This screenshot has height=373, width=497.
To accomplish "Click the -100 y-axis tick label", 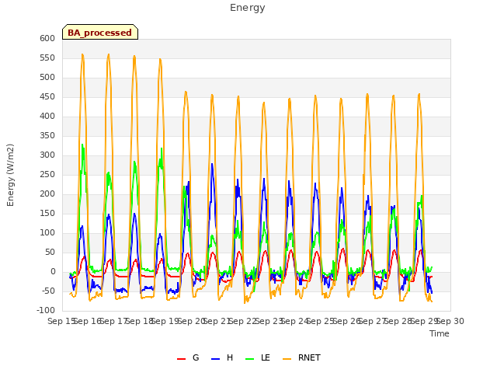I will [46, 311].
